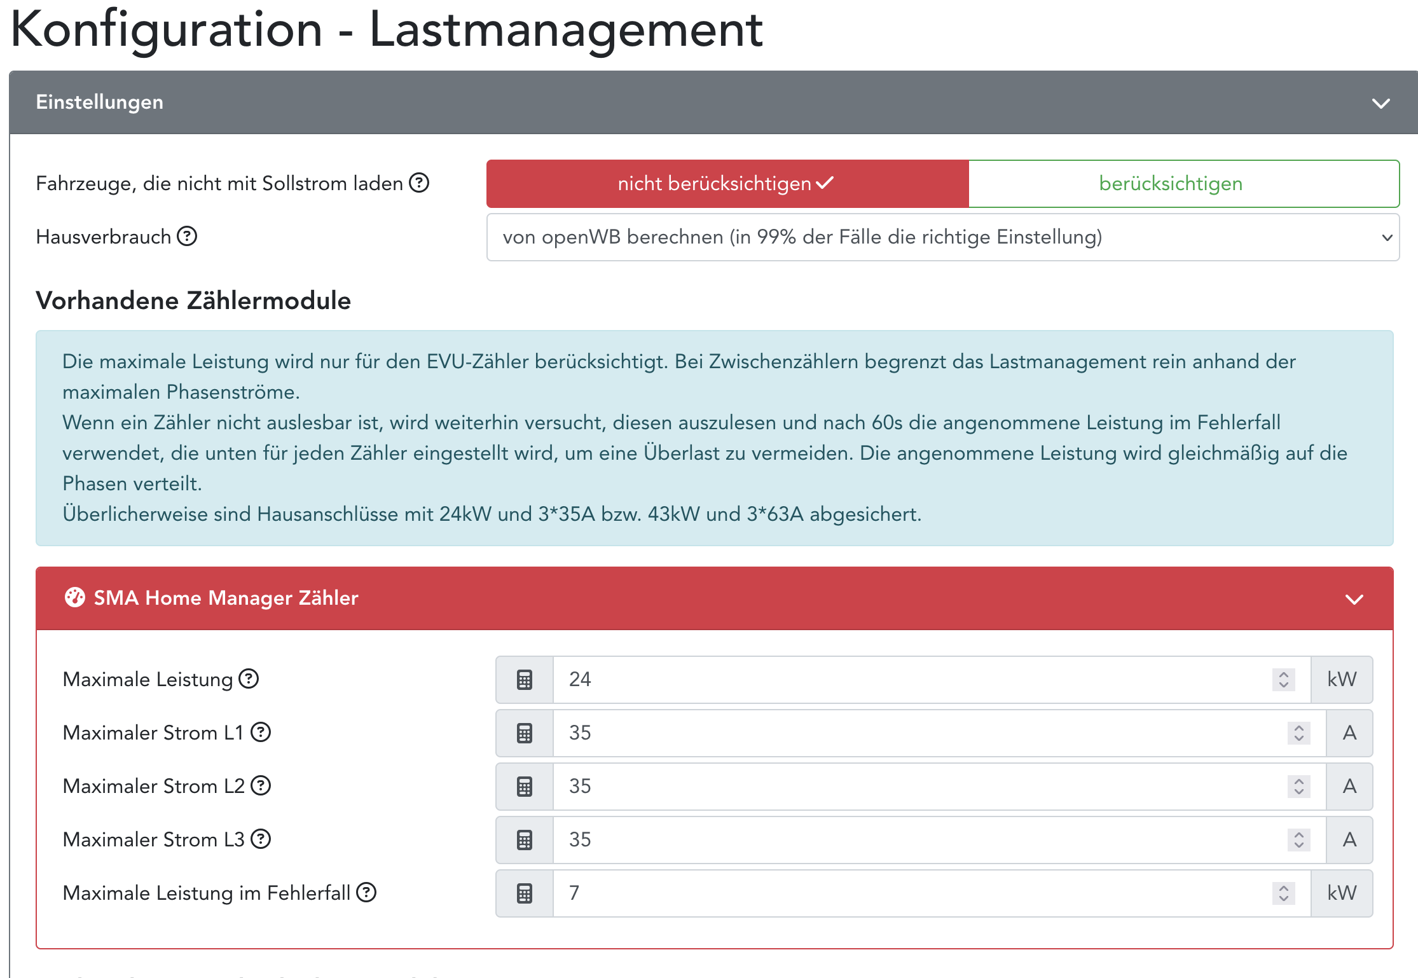Collapse the Einstellungen section chevron
This screenshot has width=1418, height=978.
(x=1380, y=103)
